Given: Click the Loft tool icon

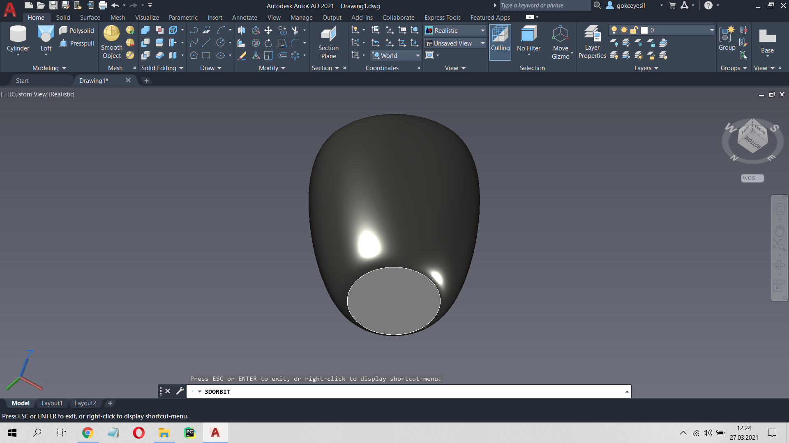Looking at the screenshot, I should point(46,34).
